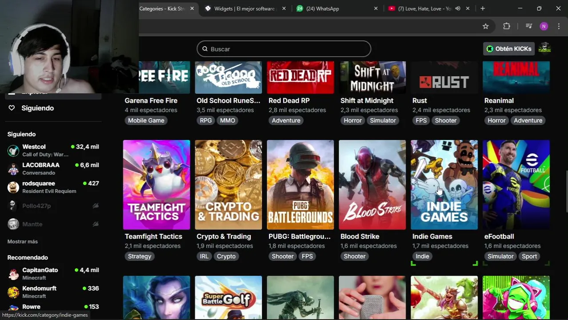Open the browser extensions puzzle icon

pos(507,26)
